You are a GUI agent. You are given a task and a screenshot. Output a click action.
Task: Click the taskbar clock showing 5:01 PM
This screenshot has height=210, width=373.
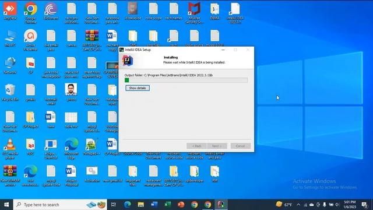[x=350, y=205]
